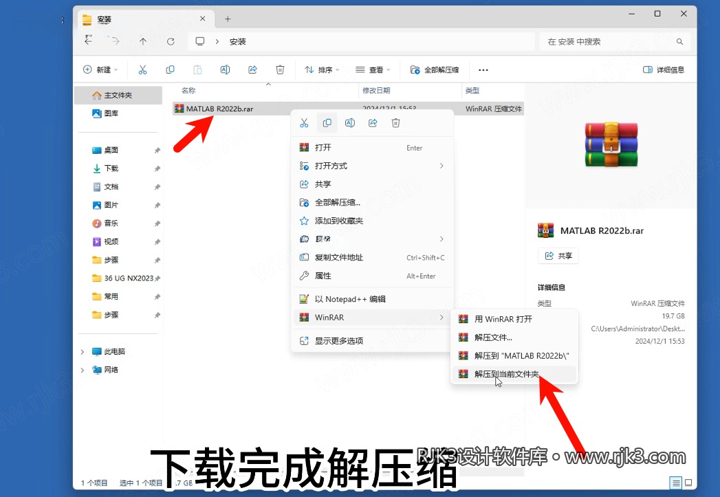This screenshot has width=720, height=497.
Task: Add a new tab with the plus button
Action: click(x=228, y=19)
